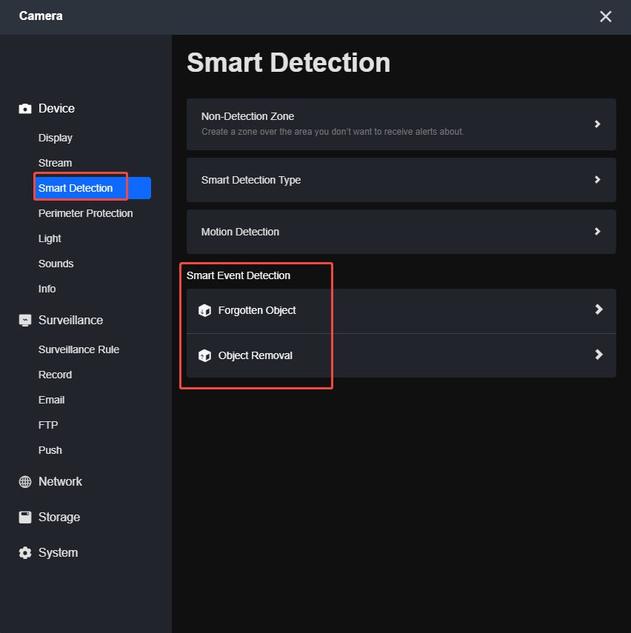Expand the Motion Detection settings

point(401,231)
